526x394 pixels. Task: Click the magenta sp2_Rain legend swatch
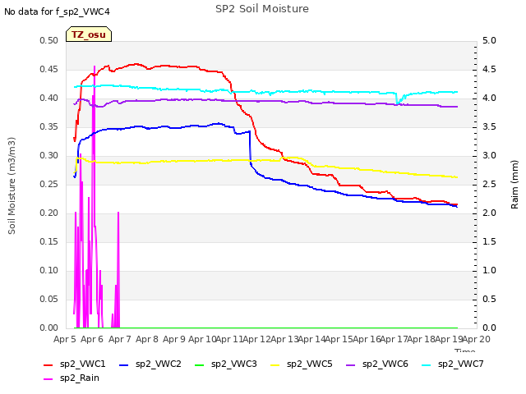[x=48, y=379]
